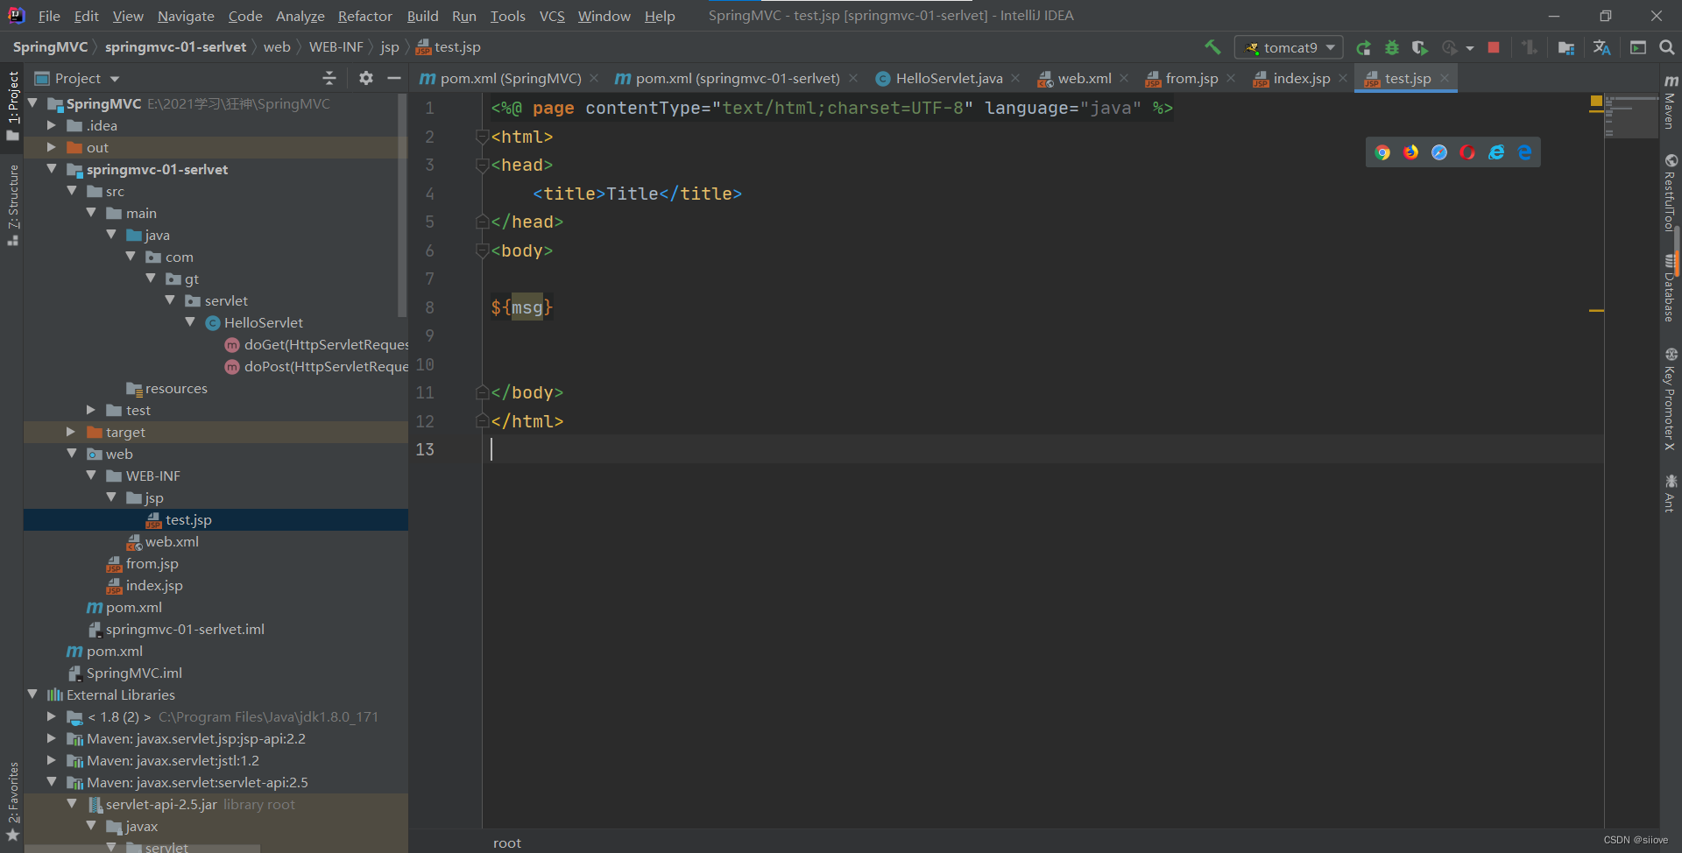The image size is (1682, 853).
Task: Preview test.jsp in Opera browser
Action: (1467, 152)
